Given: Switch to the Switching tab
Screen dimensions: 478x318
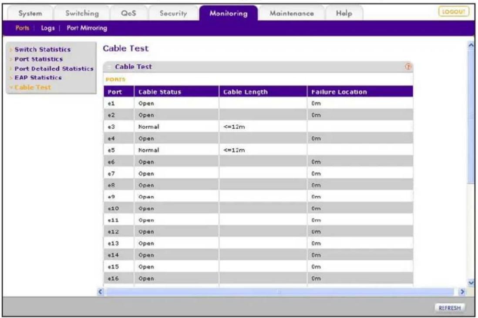Looking at the screenshot, I should pyautogui.click(x=82, y=13).
